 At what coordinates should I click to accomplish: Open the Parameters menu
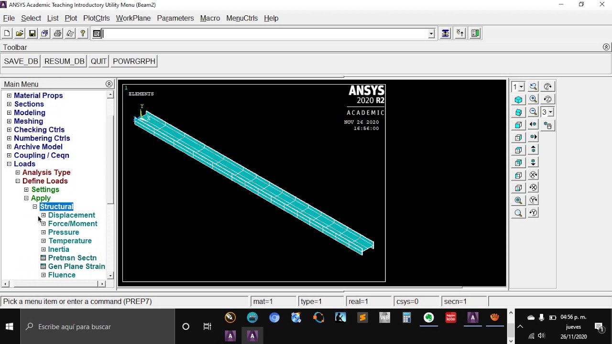click(x=175, y=18)
